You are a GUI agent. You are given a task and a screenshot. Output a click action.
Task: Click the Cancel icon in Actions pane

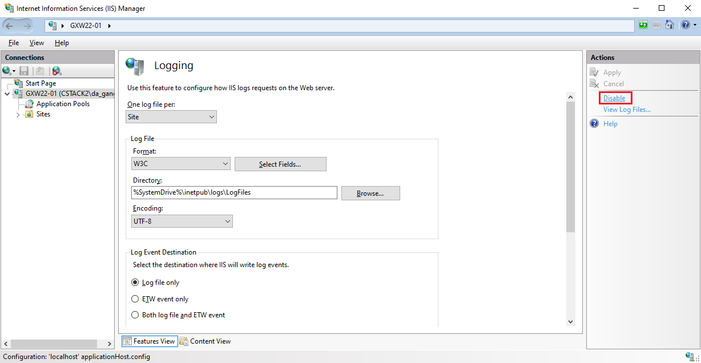pyautogui.click(x=594, y=83)
